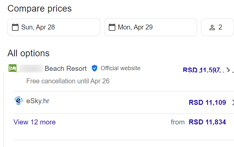Viewport: 234px width, 147px height.
Task: Open the chevron beside RSD 11,109
Action: coord(232,103)
